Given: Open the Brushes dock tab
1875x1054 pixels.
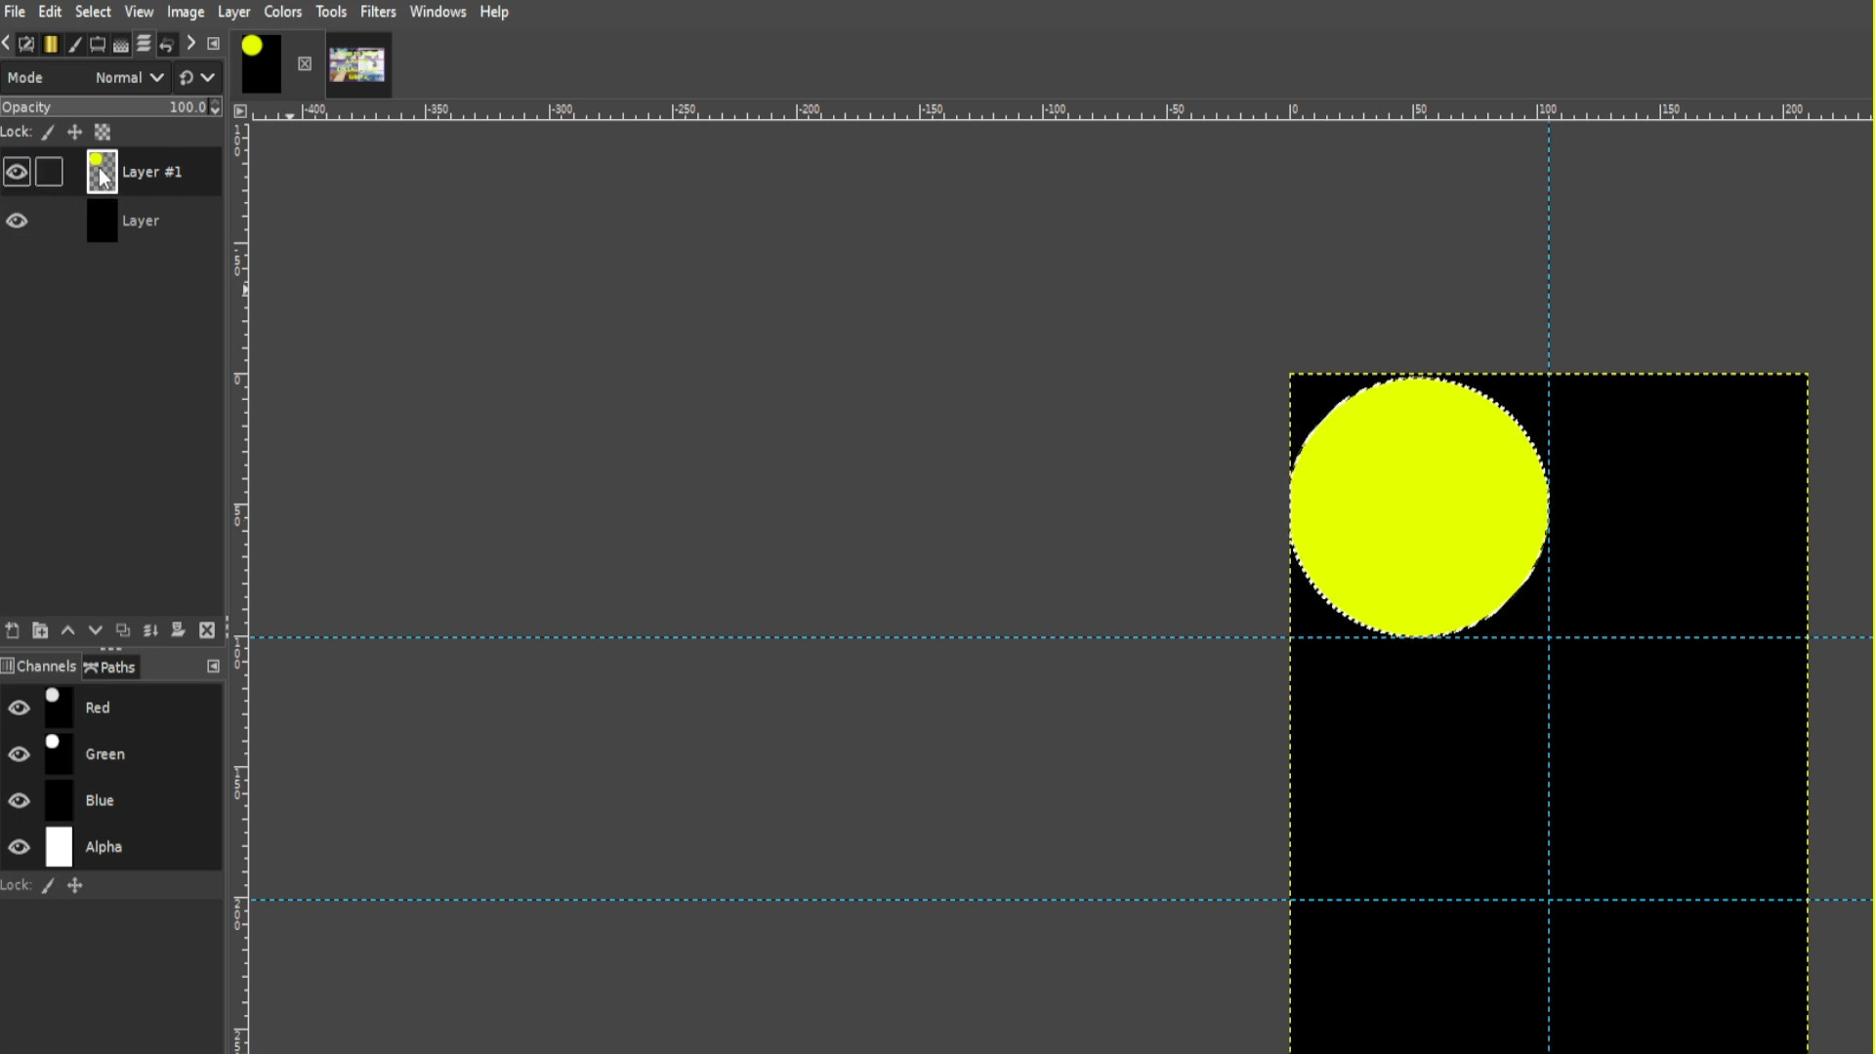Looking at the screenshot, I should (x=74, y=44).
